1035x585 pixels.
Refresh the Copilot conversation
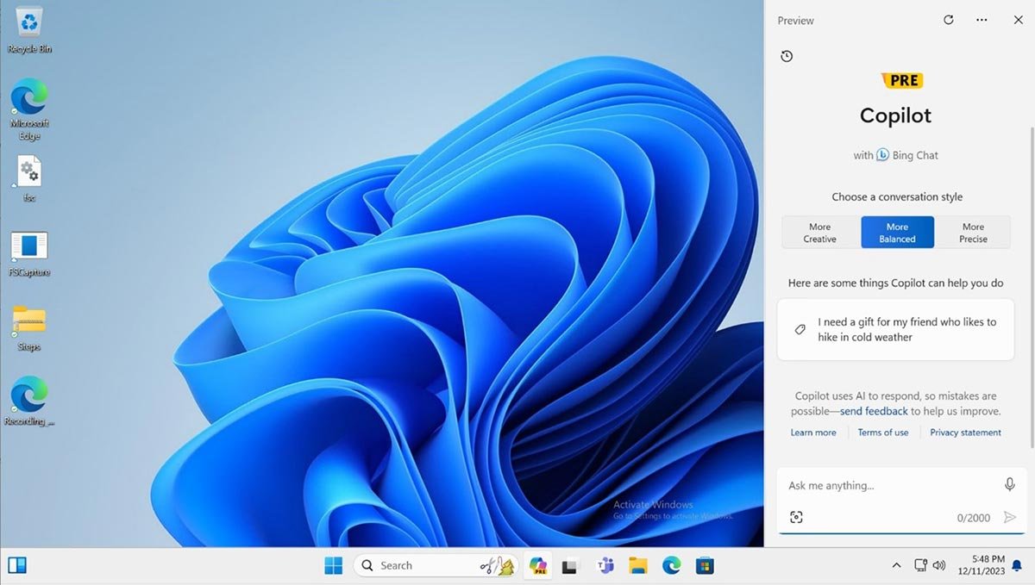pos(948,20)
